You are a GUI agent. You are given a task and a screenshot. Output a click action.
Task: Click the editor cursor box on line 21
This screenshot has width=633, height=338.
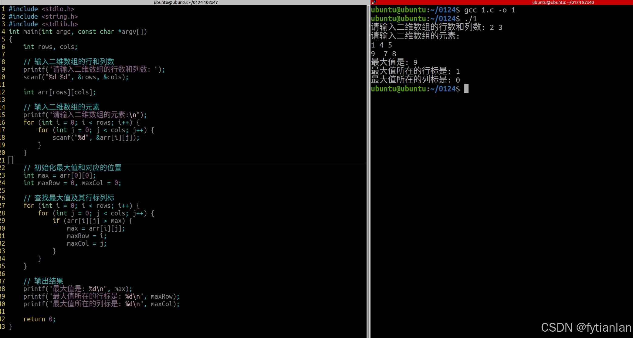pos(11,160)
